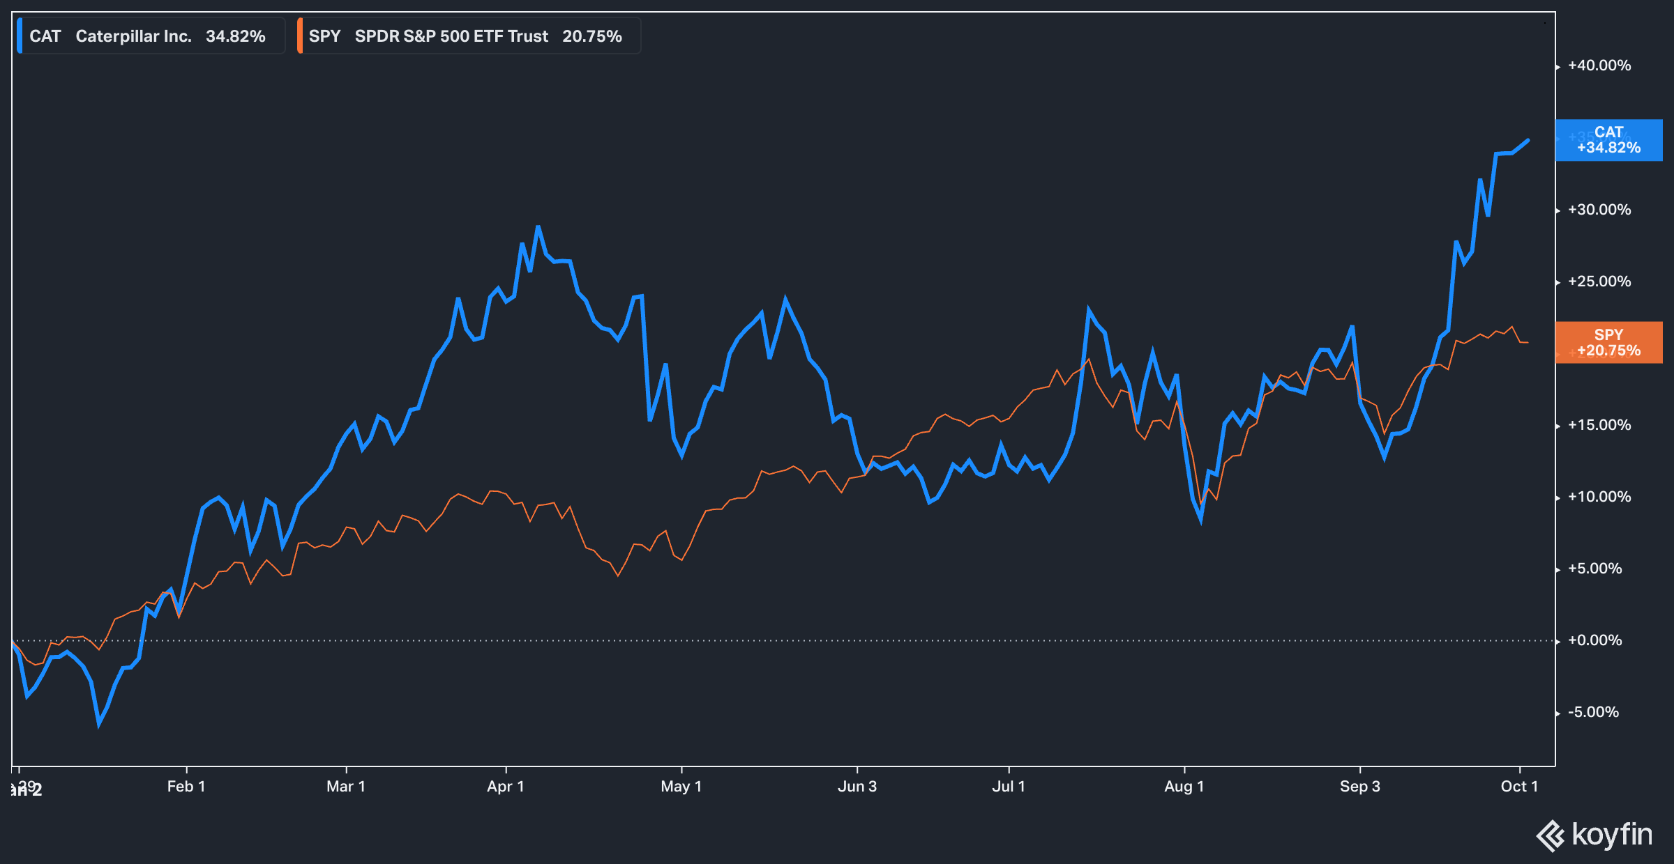Click the Jul 1 date label
This screenshot has height=864, width=1674.
click(x=1009, y=787)
